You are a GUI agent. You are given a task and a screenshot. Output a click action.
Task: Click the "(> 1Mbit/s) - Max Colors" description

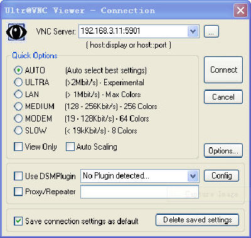(103, 95)
